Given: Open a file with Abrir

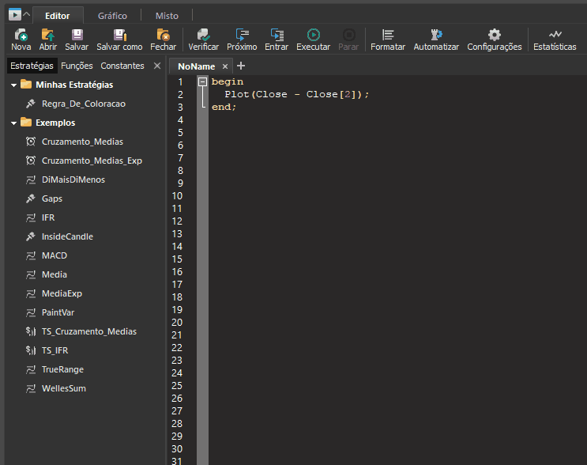Looking at the screenshot, I should tap(48, 40).
